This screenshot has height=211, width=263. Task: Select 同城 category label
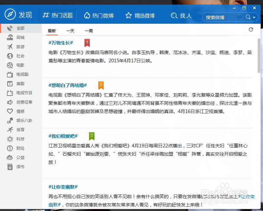20,37
